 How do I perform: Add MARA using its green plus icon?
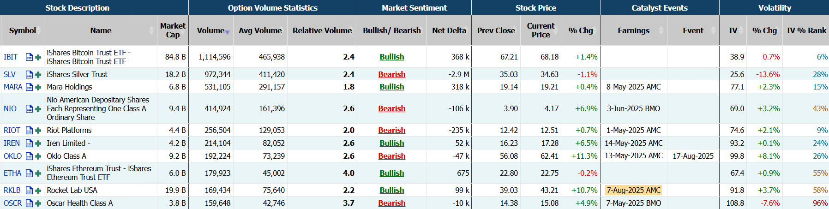point(38,87)
